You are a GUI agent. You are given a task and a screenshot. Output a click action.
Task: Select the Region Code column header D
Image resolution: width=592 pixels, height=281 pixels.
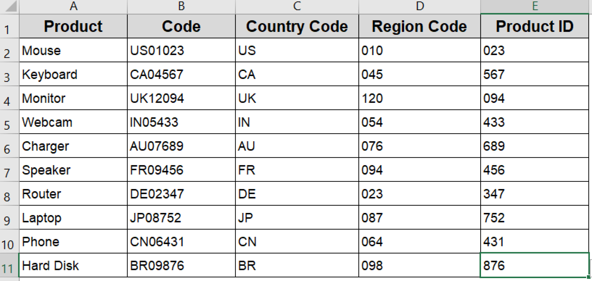pyautogui.click(x=419, y=5)
